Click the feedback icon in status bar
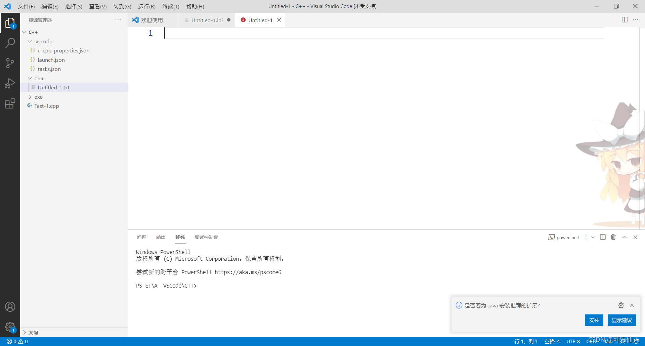 pos(623,342)
